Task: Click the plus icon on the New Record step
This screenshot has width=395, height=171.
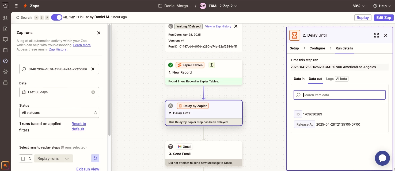Action: click(212, 65)
